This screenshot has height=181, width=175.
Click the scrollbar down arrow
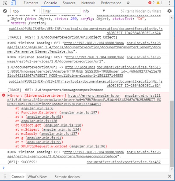172,169
